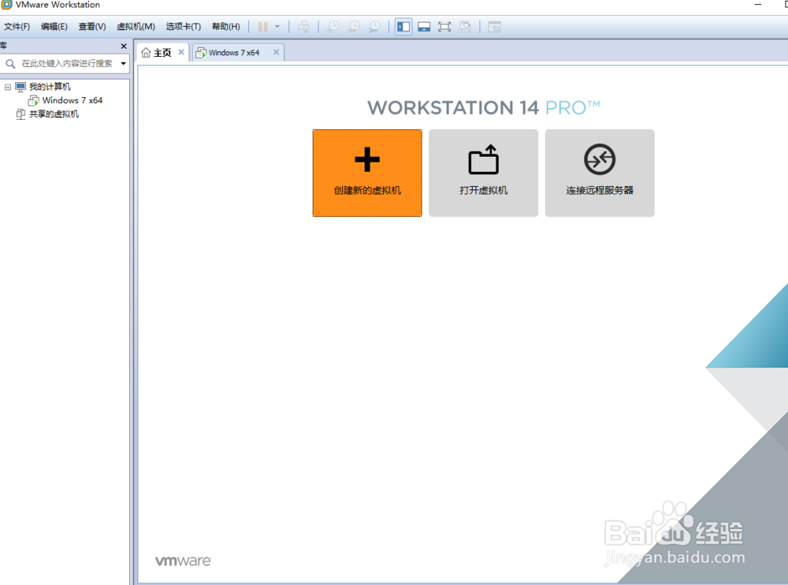This screenshot has height=585, width=788.
Task: Toggle the thumbnail bar view icon
Action: [424, 27]
